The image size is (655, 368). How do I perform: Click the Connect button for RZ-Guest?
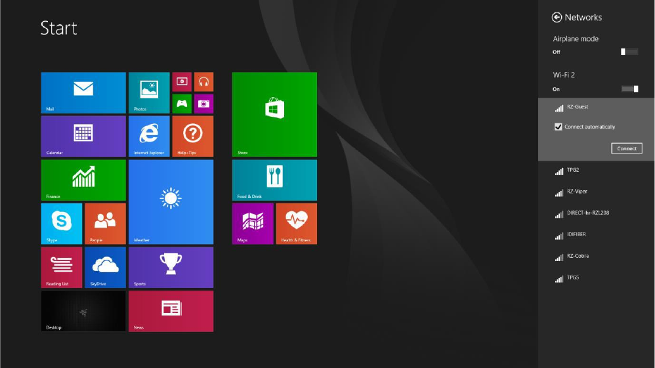pyautogui.click(x=627, y=148)
